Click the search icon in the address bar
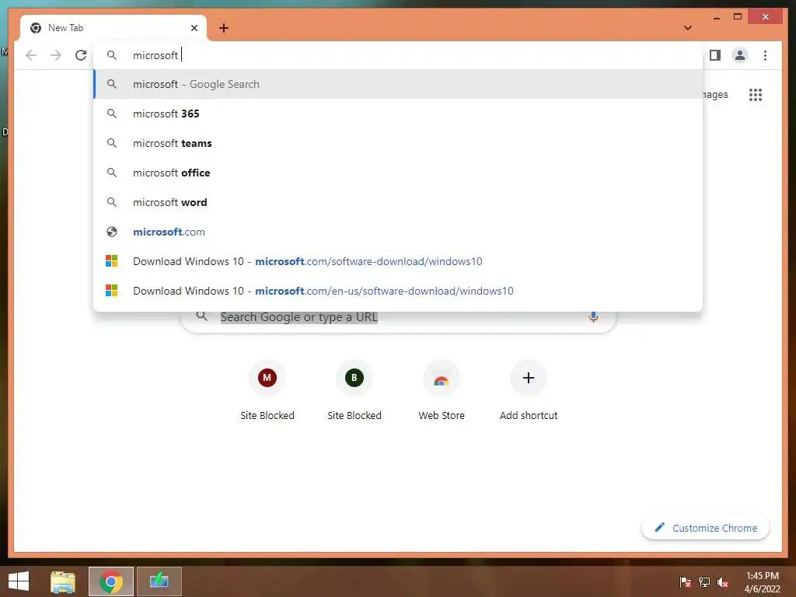Screen dimensions: 796x597 tap(112, 55)
